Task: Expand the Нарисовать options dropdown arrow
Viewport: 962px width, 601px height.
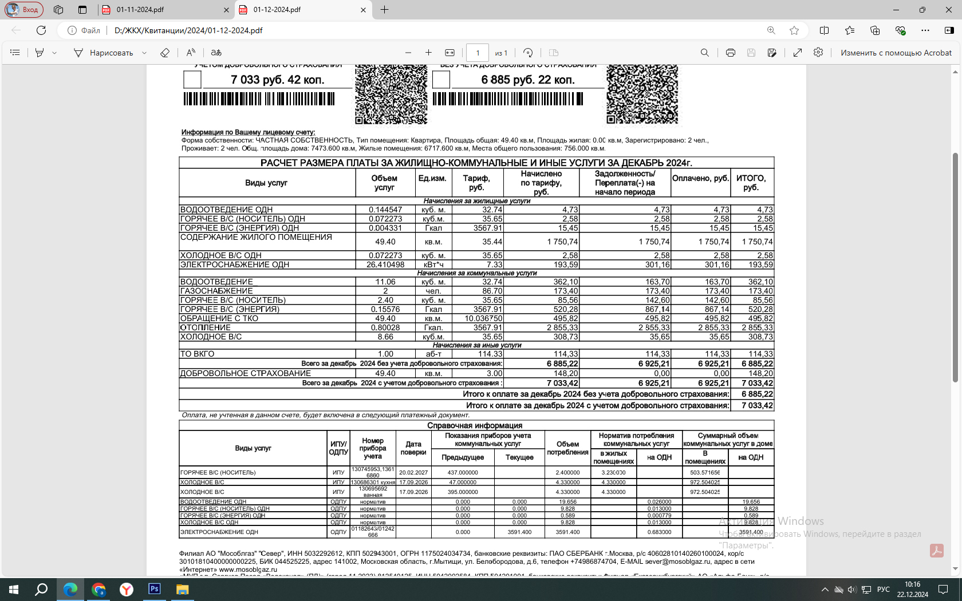Action: coord(144,53)
